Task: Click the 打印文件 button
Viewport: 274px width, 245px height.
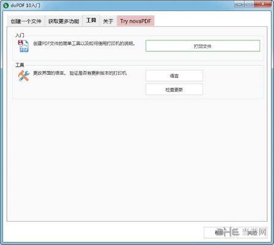Action: click(x=202, y=46)
